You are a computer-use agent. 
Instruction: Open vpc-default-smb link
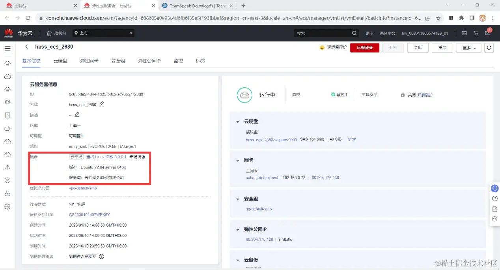(x=83, y=188)
